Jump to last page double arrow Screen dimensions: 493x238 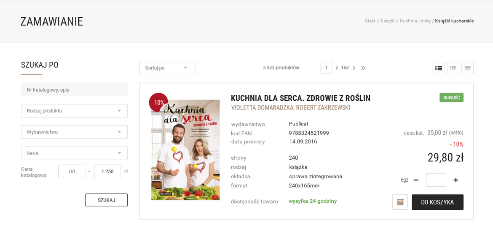point(363,68)
